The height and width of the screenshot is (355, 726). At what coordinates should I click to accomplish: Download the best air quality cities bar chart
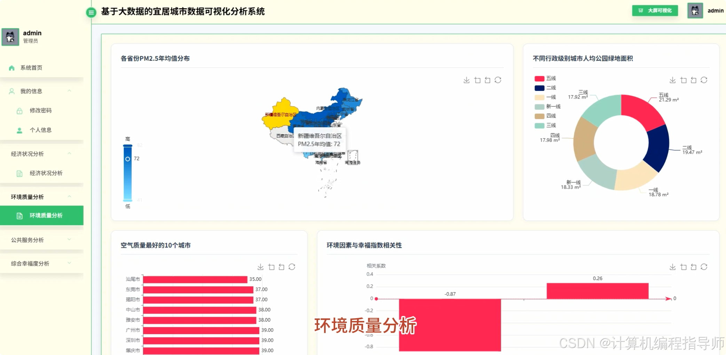tap(260, 267)
